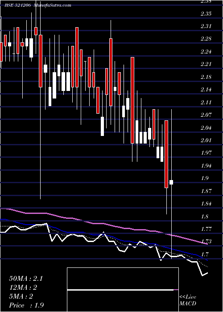
Task: Click the 2.11 price axis label
Action: (206, 102)
